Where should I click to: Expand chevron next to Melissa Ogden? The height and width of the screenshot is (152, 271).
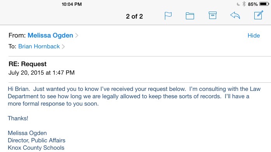pos(77,36)
